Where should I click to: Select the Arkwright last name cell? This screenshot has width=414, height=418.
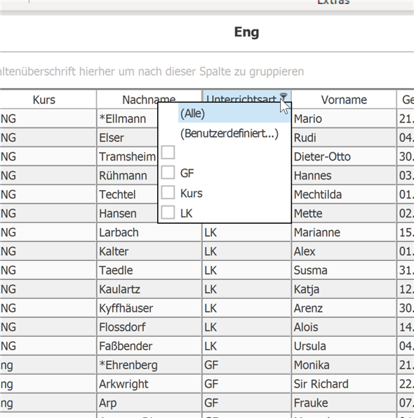pos(149,384)
